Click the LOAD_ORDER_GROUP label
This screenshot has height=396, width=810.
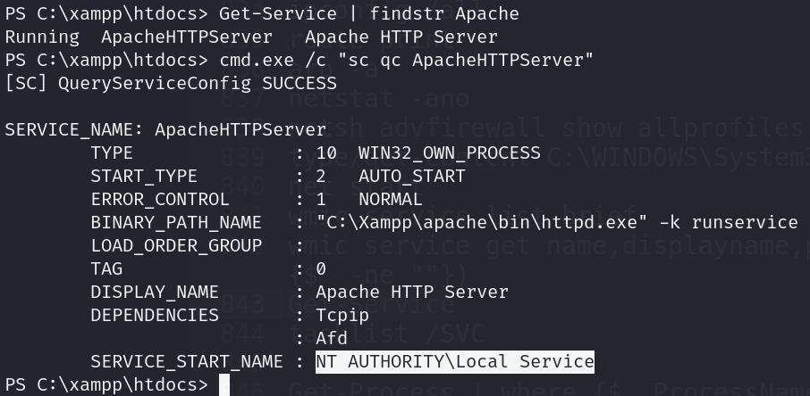[x=175, y=245]
